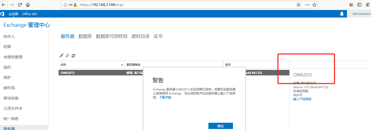Click the search magnifier icon above server list
This screenshot has width=371, height=130.
coord(67,56)
